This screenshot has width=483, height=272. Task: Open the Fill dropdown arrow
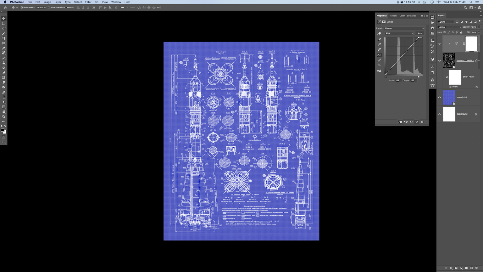479,32
